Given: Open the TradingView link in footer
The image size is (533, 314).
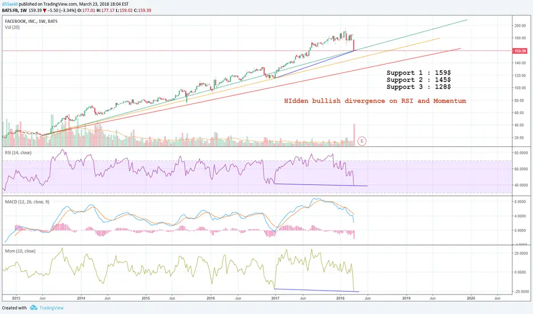Looking at the screenshot, I should pos(51,308).
